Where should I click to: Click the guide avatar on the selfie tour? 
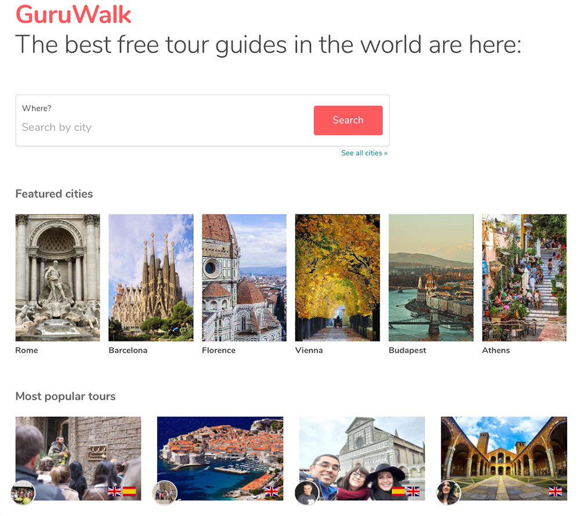[307, 493]
